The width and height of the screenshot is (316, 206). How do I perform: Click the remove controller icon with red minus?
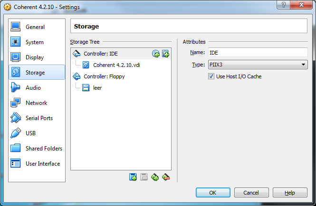click(165, 177)
